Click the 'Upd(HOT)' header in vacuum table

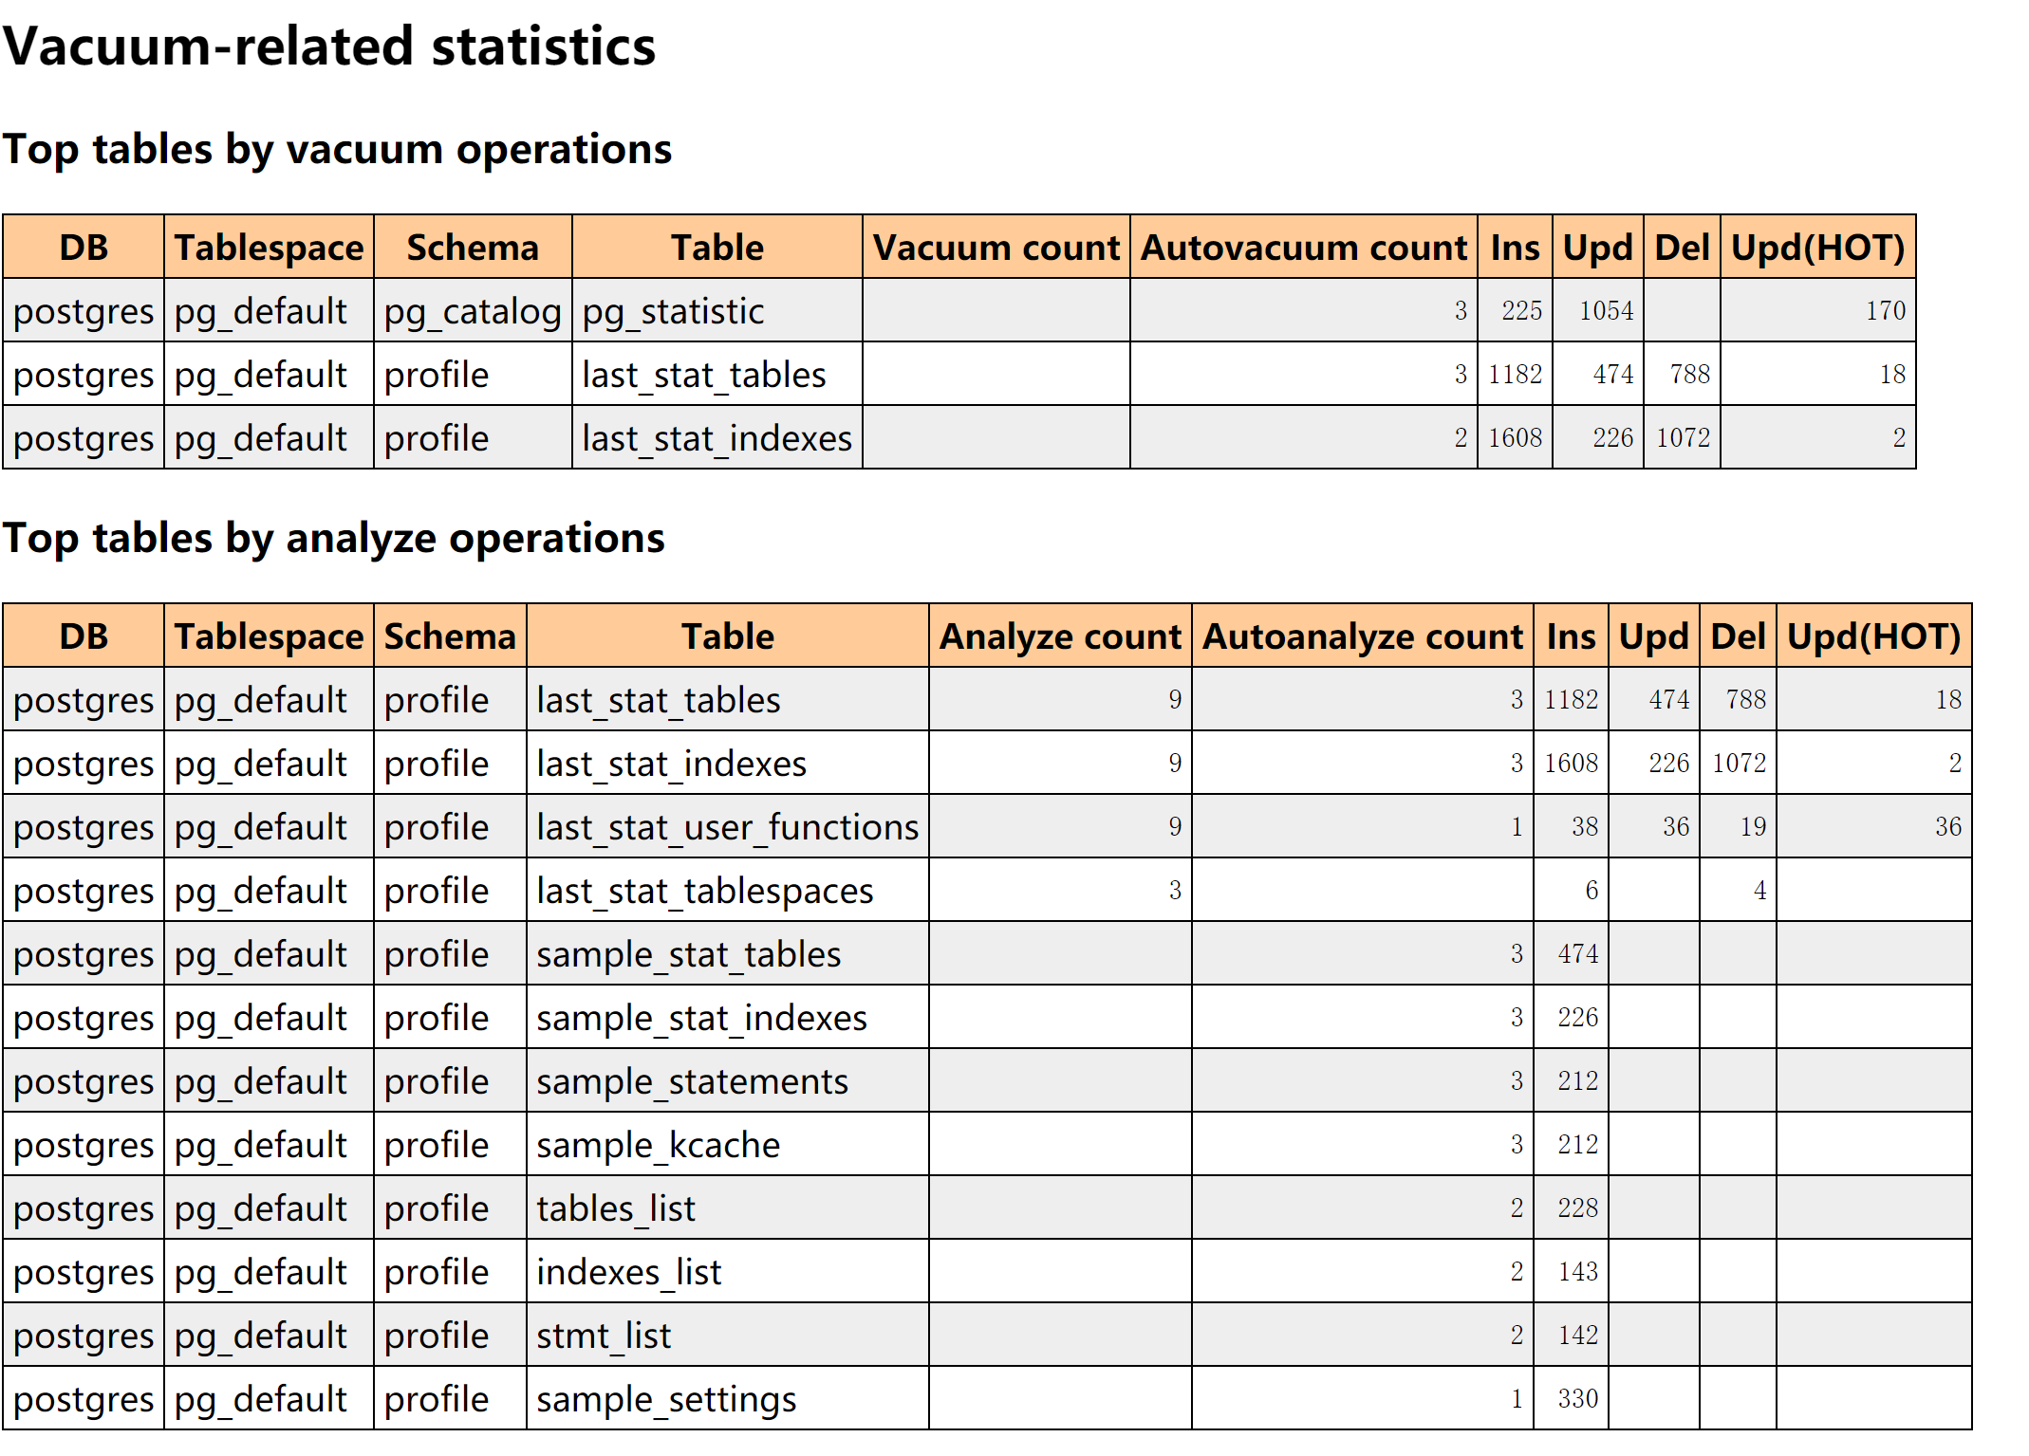[1818, 247]
